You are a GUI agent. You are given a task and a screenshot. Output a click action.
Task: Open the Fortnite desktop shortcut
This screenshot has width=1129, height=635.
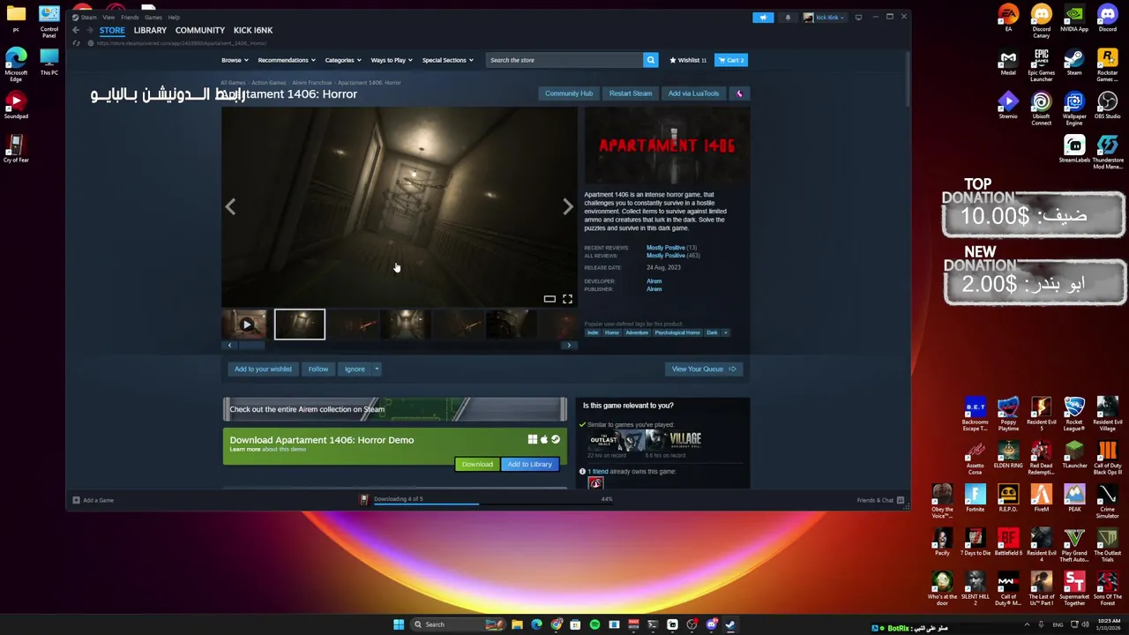coord(975,498)
